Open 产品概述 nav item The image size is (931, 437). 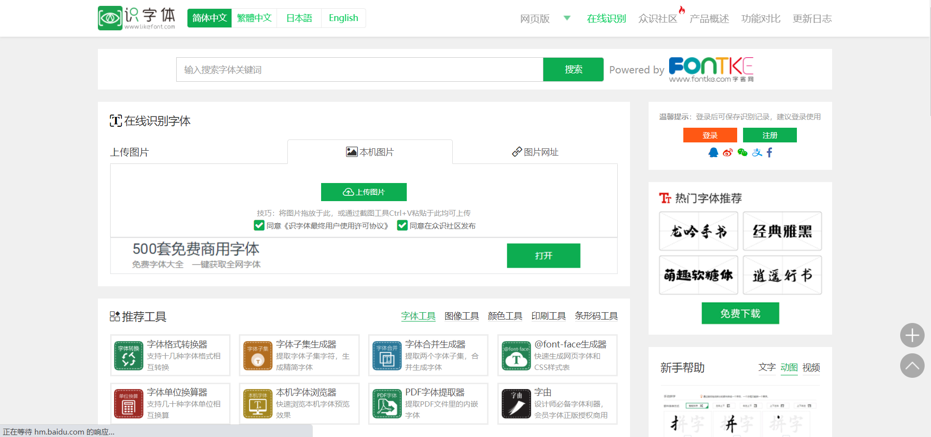point(709,19)
